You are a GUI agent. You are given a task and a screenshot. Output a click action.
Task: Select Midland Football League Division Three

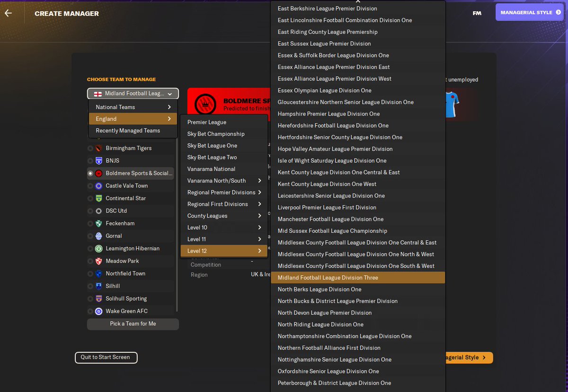(358, 278)
